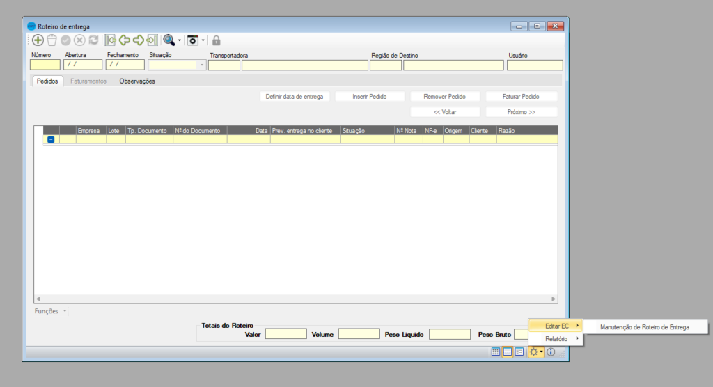This screenshot has width=713, height=387.
Task: Click the sun-shaped gear icon in status bar
Action: coord(534,352)
